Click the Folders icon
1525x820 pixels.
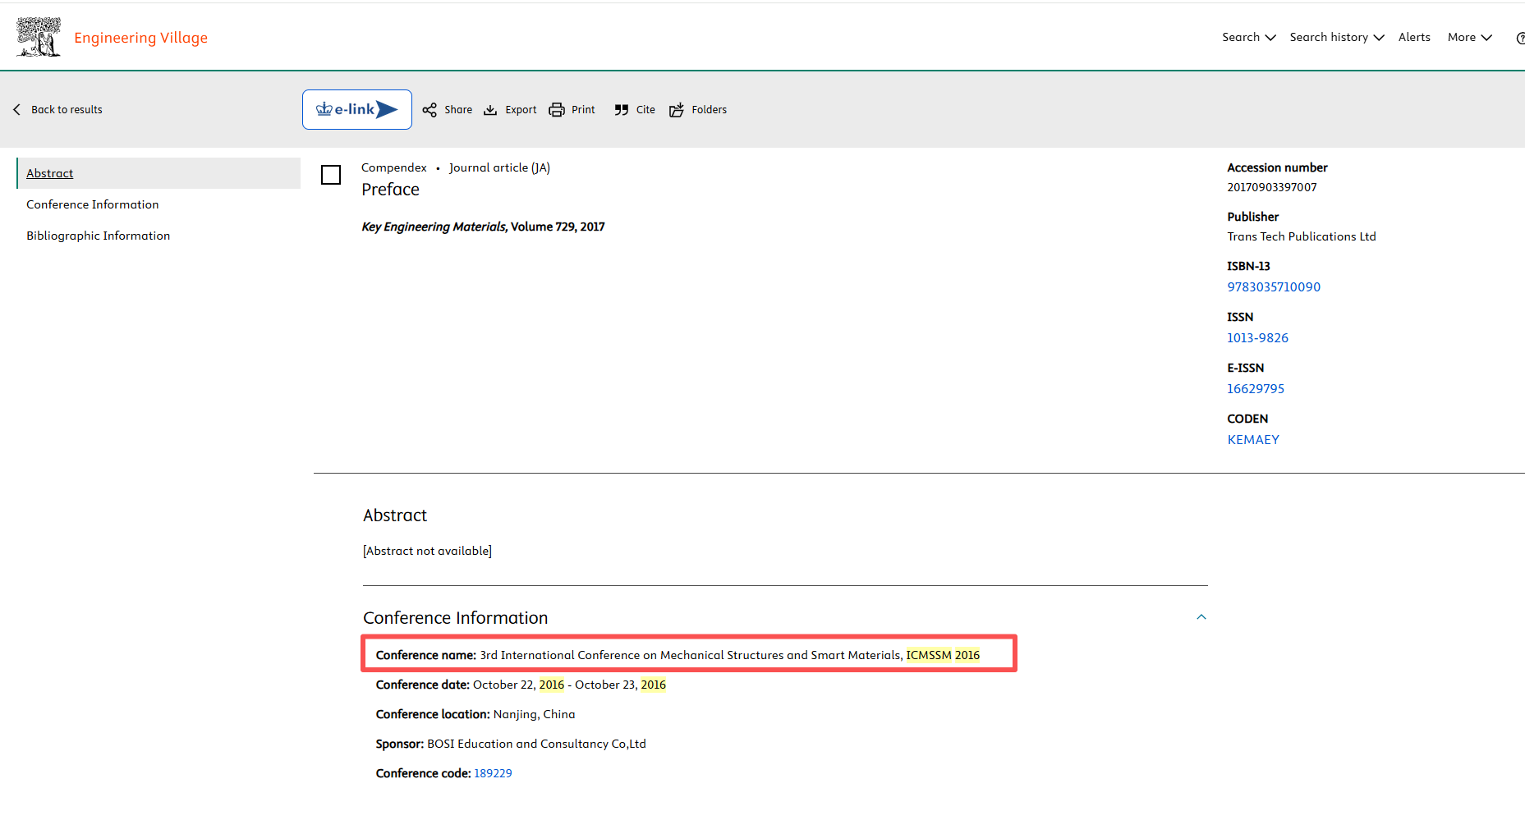pos(677,110)
